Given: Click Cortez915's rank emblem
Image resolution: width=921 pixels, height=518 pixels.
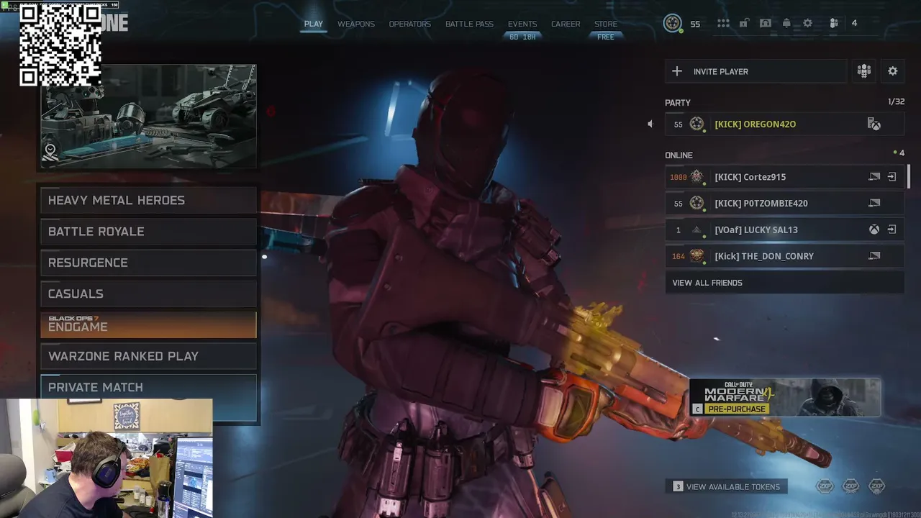Looking at the screenshot, I should pos(697,177).
